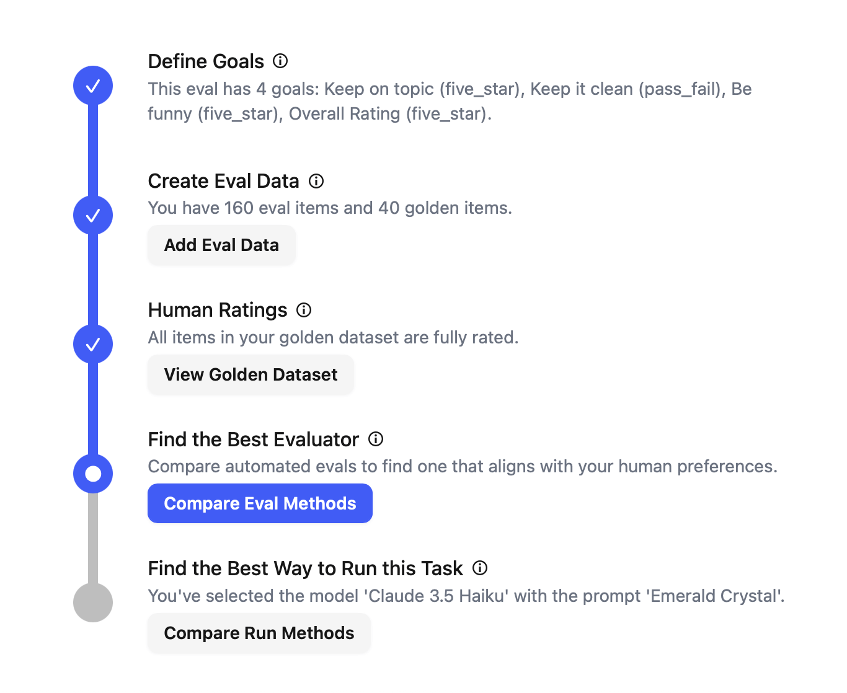Image resolution: width=847 pixels, height=693 pixels.
Task: Select the active Find the Best Evaluator step circle
Action: point(93,473)
